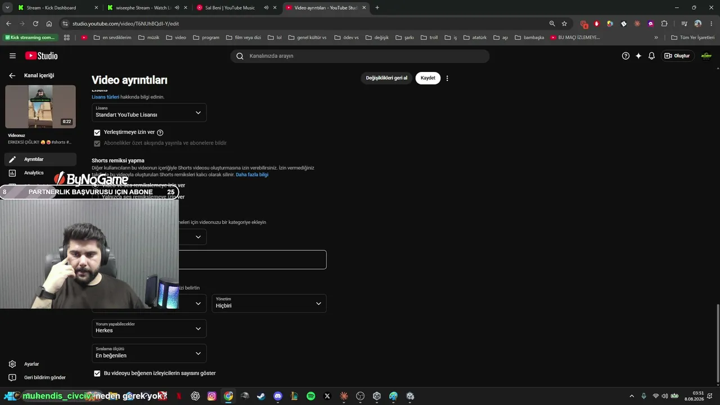Bookmark this page with the star icon
The height and width of the screenshot is (405, 720).
564,24
